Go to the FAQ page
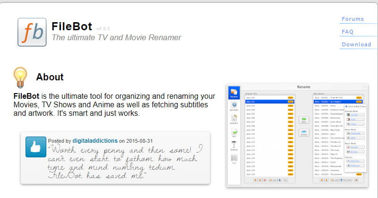The width and height of the screenshot is (378, 198). pyautogui.click(x=347, y=32)
